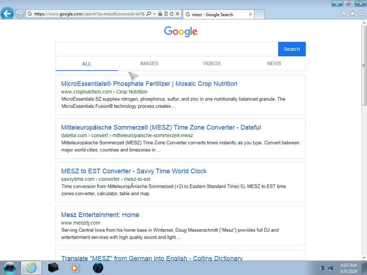Open Collins Dictionary Translate MESZ link
This screenshot has height=275, width=367.
coord(152,258)
